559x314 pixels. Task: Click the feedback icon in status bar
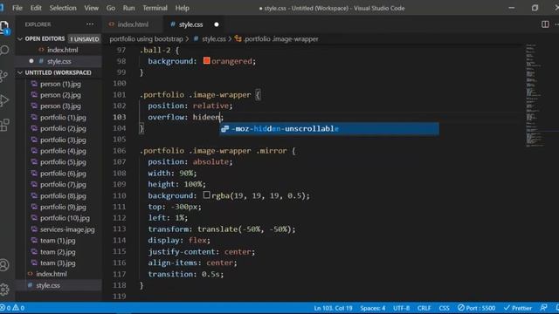543,308
